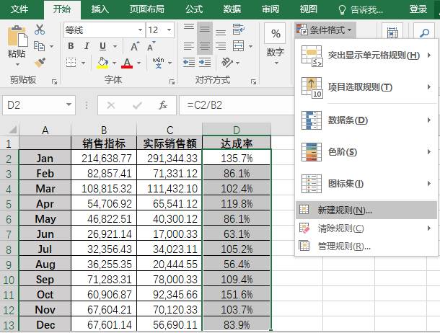
Task: Click the 登录 sign-in button
Action: pyautogui.click(x=418, y=9)
